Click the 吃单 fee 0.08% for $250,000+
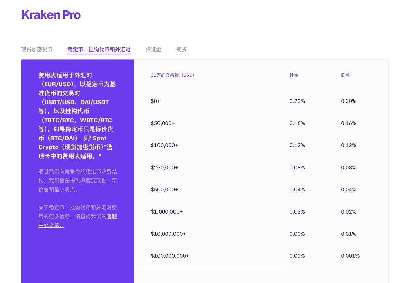 [349, 168]
